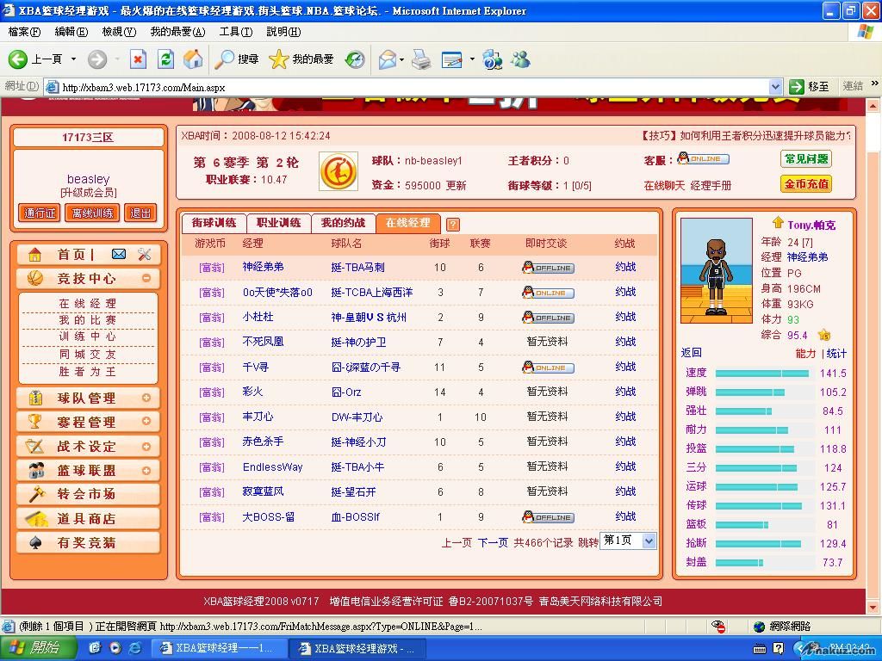882x661 pixels.
Task: Click the team logo basketball badge
Action: [x=339, y=171]
